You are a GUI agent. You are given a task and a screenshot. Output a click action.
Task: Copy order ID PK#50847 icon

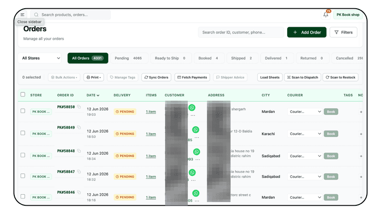(79, 172)
